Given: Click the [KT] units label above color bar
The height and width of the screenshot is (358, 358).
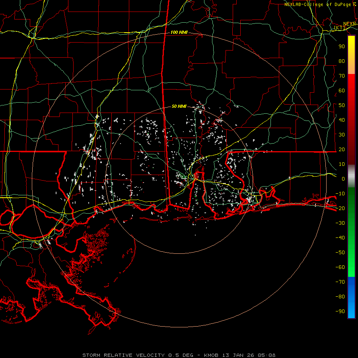Looking at the screenshot, I should (340, 28).
